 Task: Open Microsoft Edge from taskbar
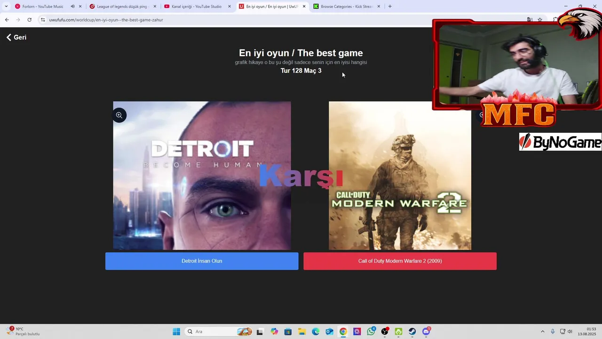pos(316,331)
